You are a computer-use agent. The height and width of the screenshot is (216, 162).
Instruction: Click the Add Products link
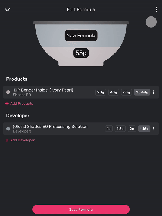click(x=22, y=104)
